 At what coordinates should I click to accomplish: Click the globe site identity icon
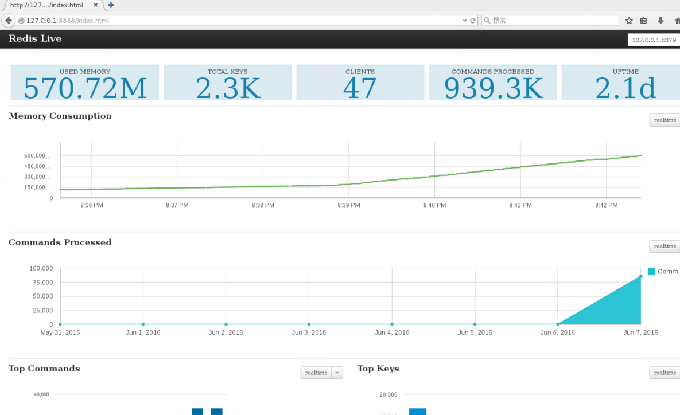tap(21, 21)
